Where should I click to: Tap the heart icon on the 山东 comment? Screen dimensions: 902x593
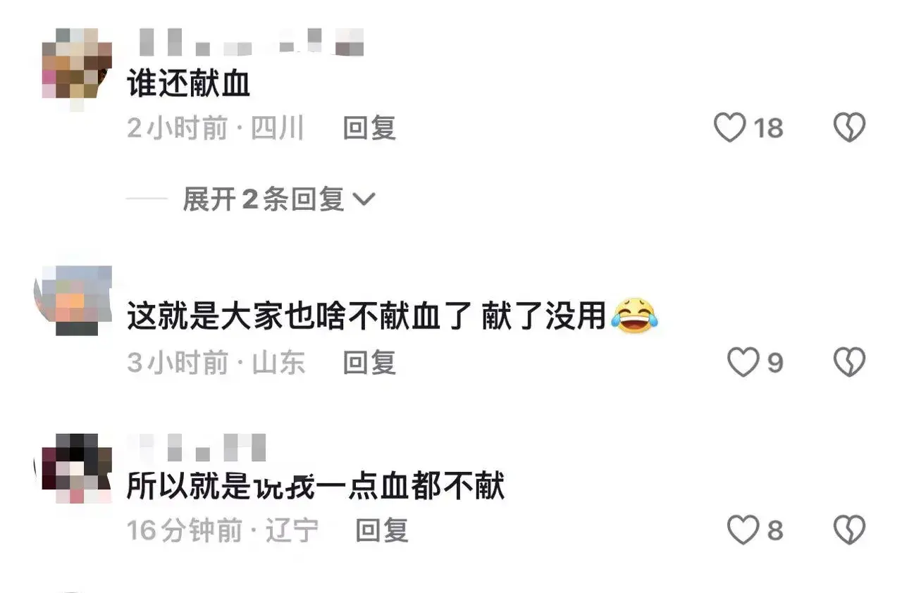point(743,363)
